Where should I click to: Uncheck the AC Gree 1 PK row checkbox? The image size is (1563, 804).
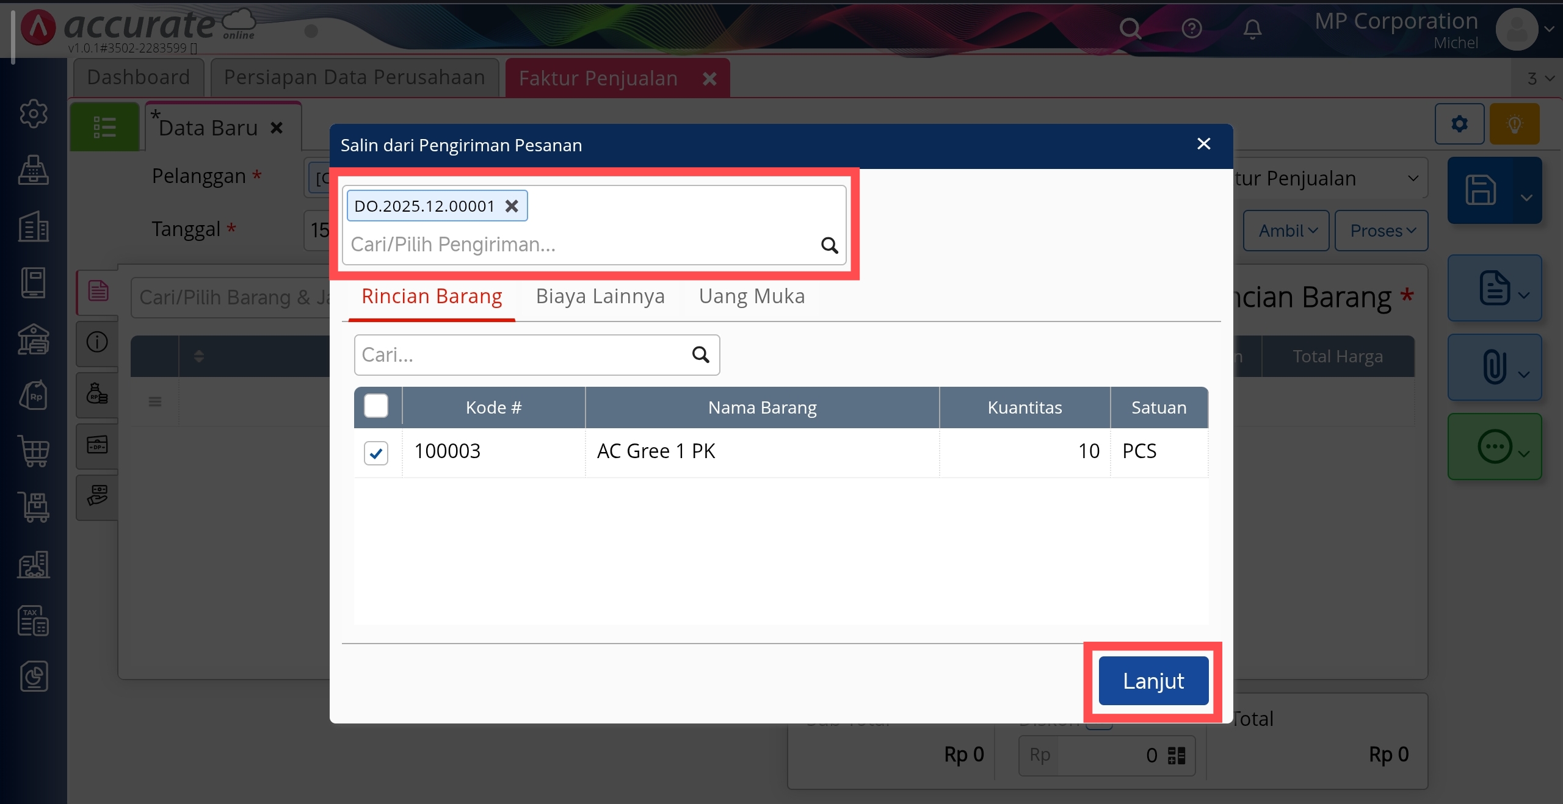[375, 452]
